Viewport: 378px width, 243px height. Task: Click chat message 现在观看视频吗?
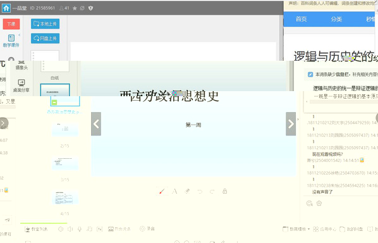coord(327,154)
